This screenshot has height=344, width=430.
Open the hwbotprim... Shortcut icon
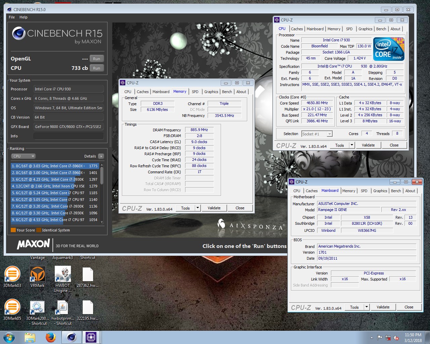tap(63, 312)
